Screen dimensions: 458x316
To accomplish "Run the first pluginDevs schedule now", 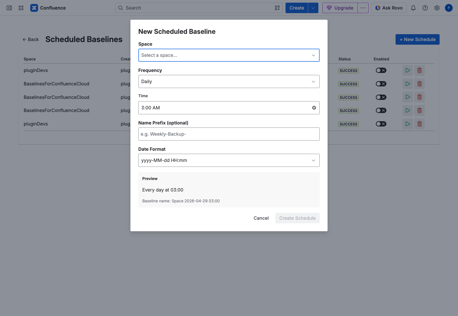I will (408, 70).
